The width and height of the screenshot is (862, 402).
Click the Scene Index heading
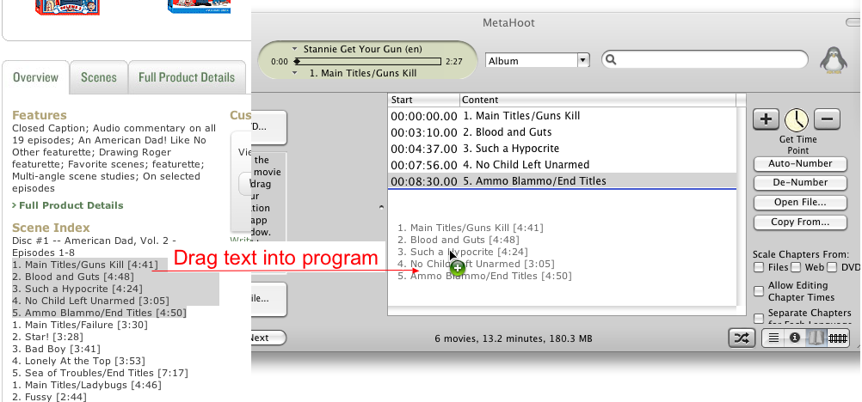pyautogui.click(x=51, y=228)
